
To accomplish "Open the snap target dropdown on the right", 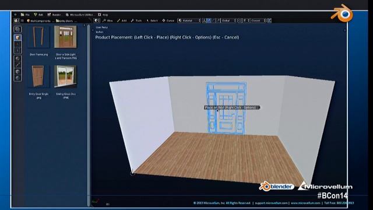I will click(258, 21).
